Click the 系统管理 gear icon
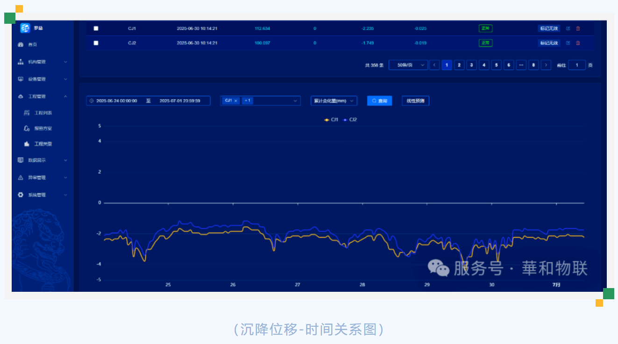The height and width of the screenshot is (344, 618). point(20,195)
